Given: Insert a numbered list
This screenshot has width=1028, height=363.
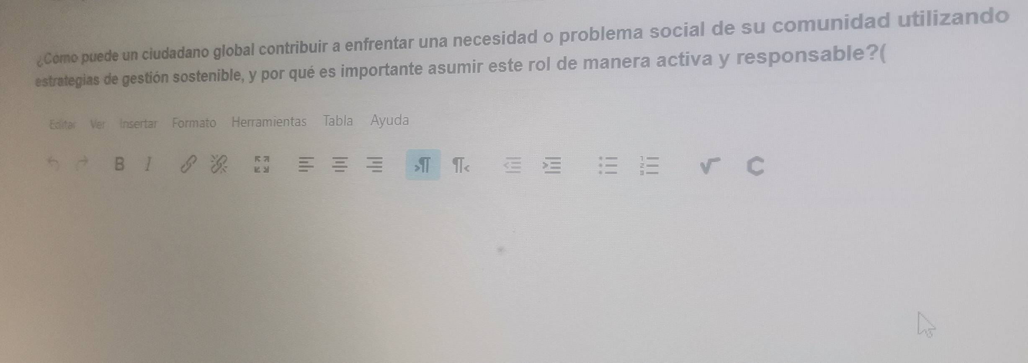Looking at the screenshot, I should [649, 165].
